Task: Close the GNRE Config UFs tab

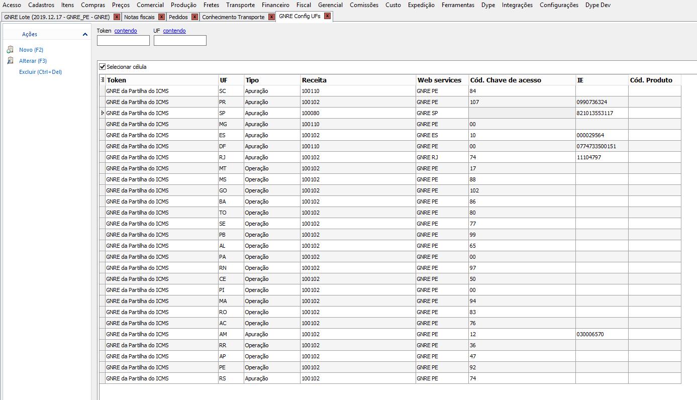Action: pyautogui.click(x=327, y=16)
